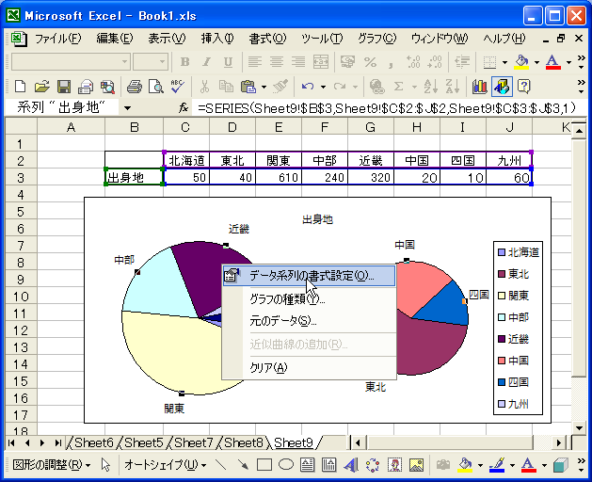
Task: Toggle Select Objects arrow on Drawing toolbar
Action: [105, 465]
